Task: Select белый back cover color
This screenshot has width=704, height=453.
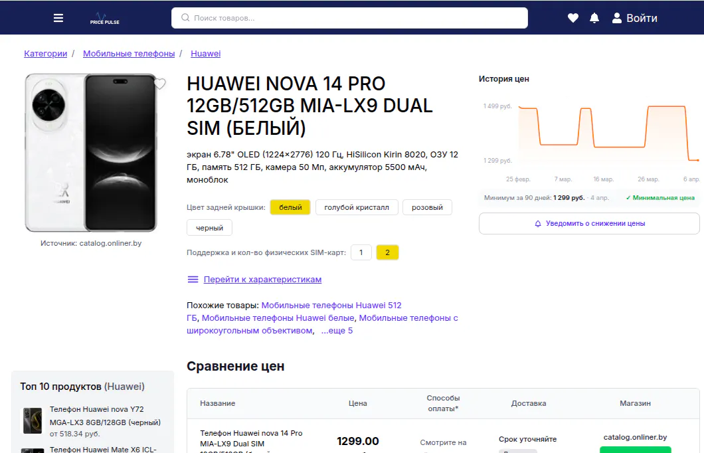Action: [x=290, y=207]
